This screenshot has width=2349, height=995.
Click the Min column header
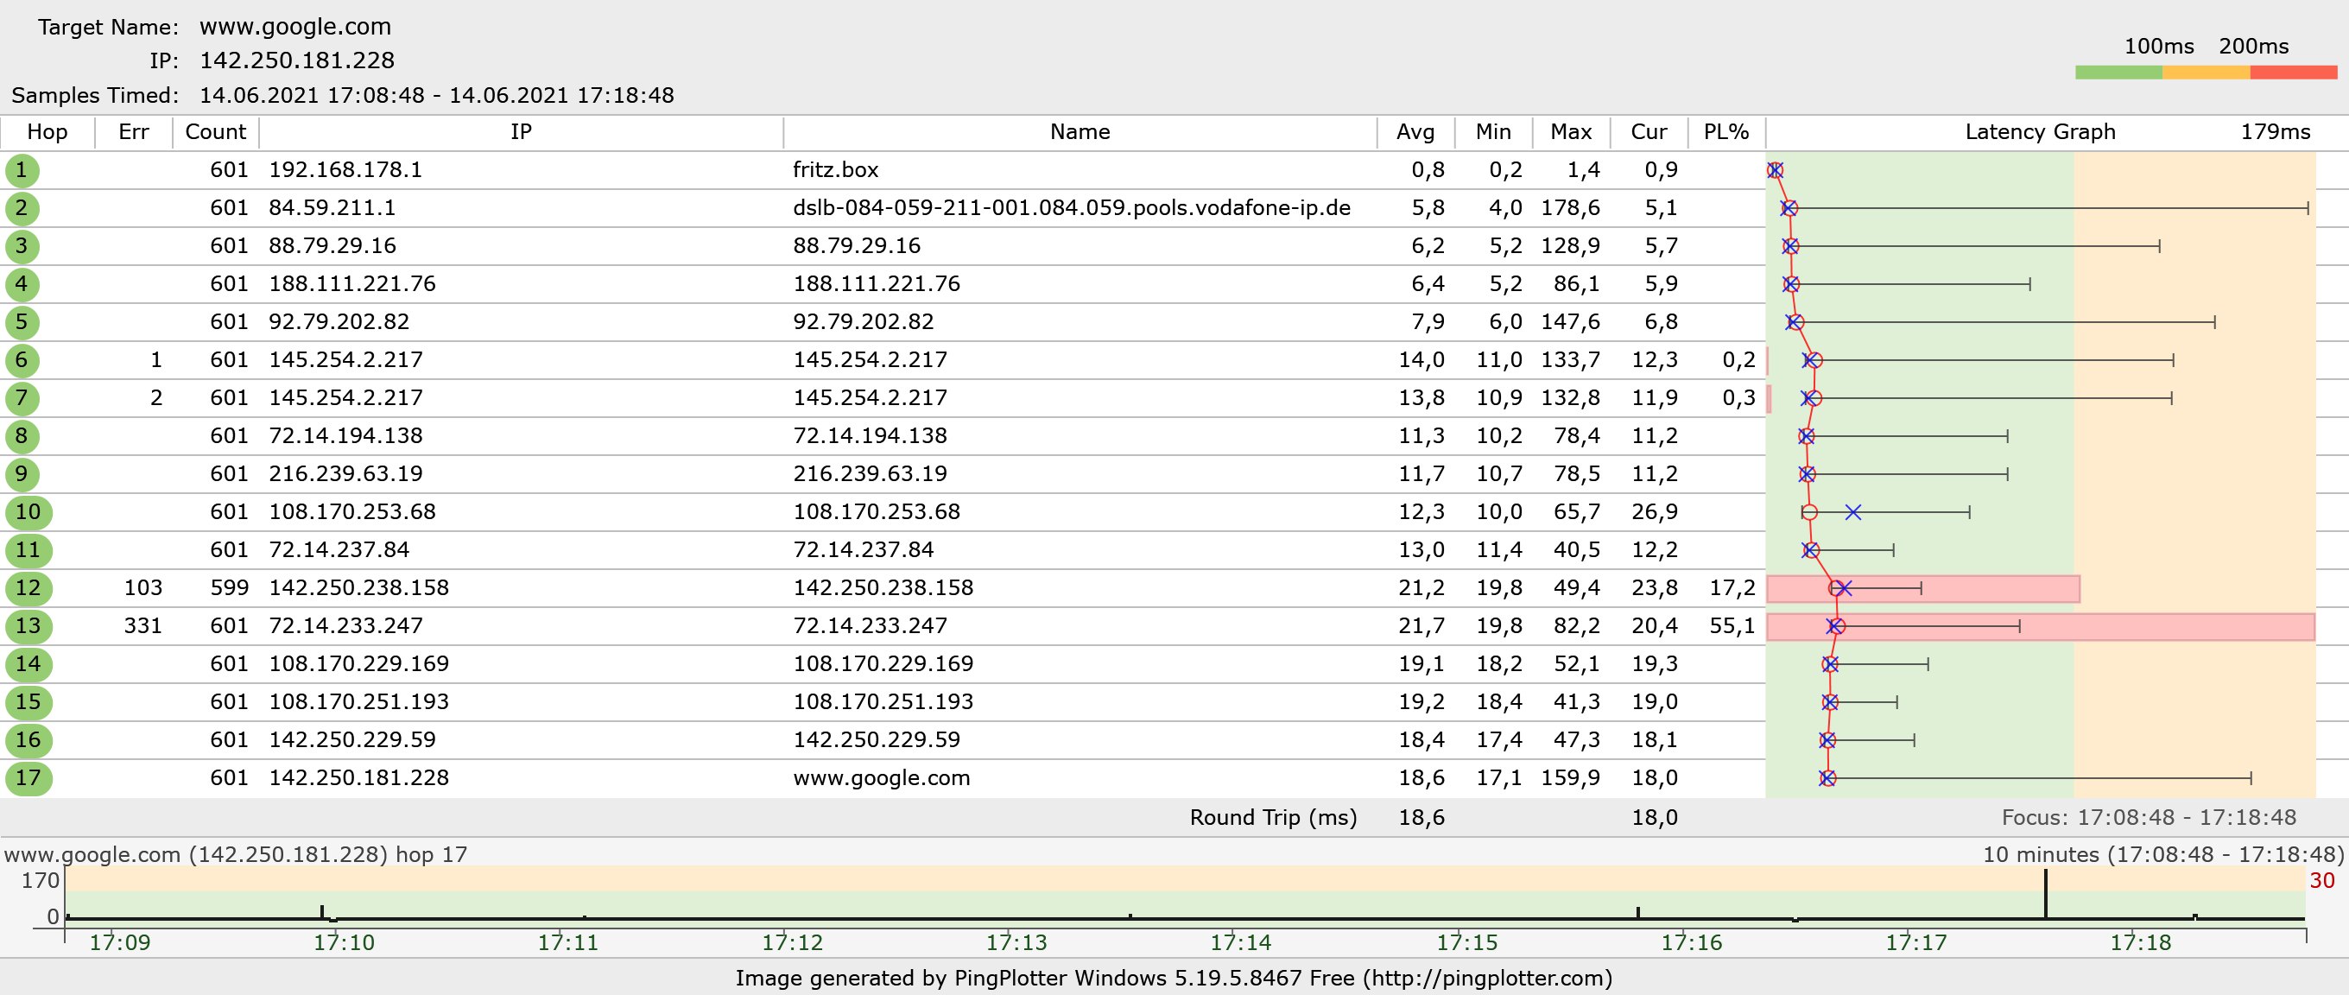coord(1494,132)
